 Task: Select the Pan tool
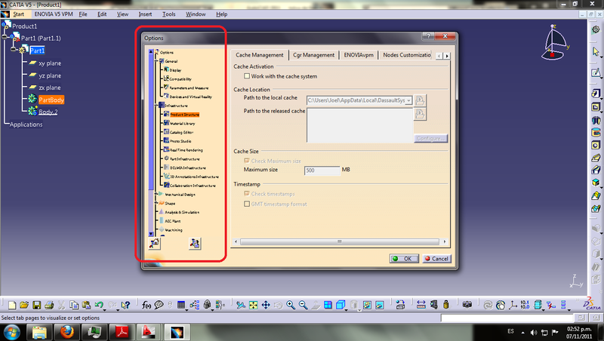point(266,306)
